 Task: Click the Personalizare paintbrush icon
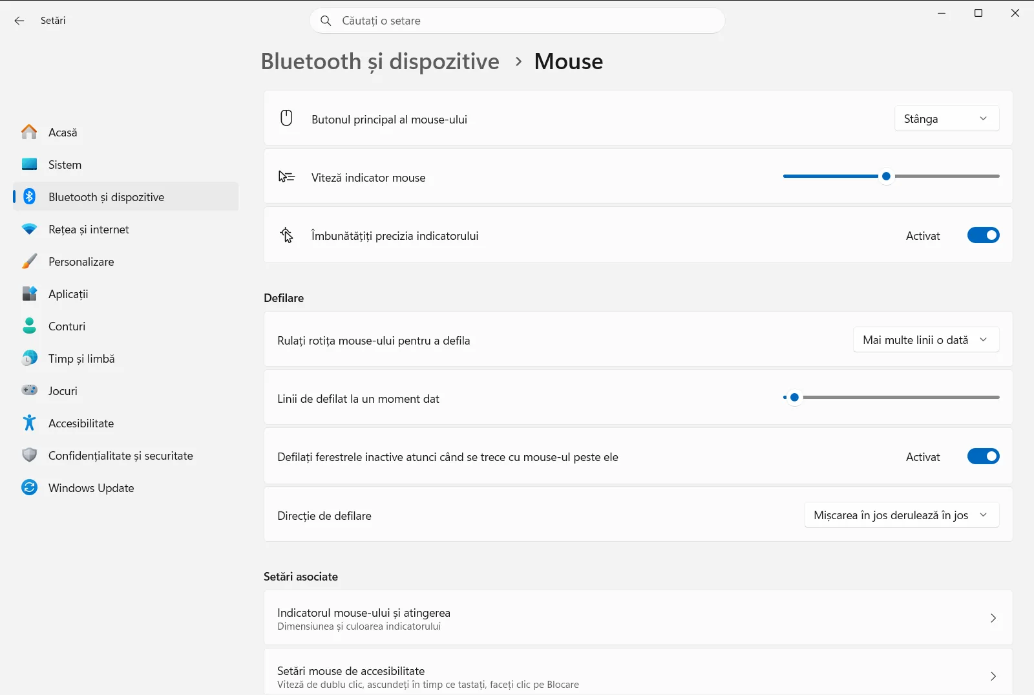29,261
